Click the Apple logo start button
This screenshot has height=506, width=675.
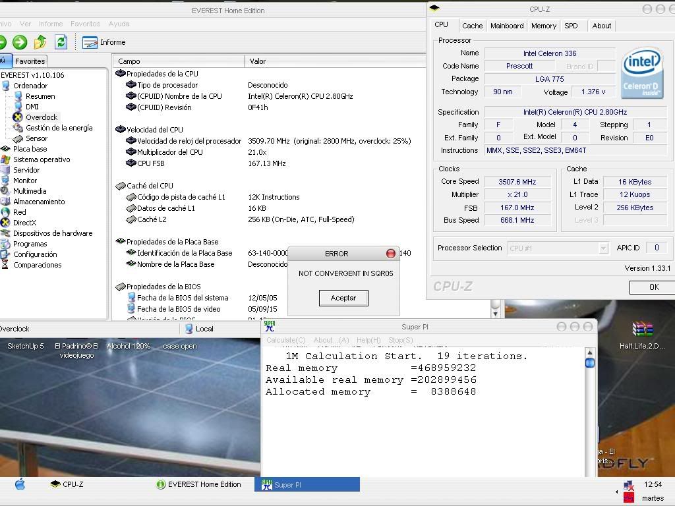[x=20, y=484]
